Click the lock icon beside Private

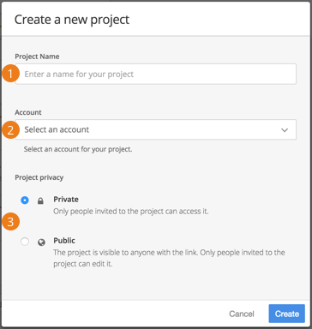pos(40,201)
